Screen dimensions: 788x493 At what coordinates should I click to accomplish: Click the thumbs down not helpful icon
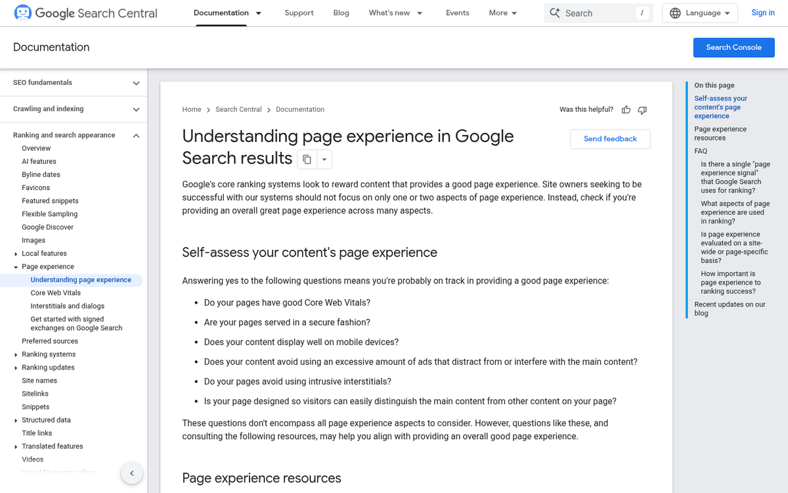pyautogui.click(x=642, y=110)
